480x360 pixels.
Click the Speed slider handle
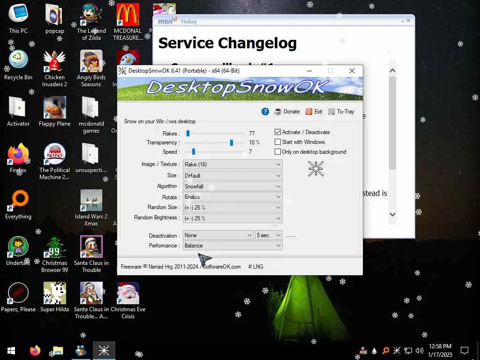[x=194, y=151]
